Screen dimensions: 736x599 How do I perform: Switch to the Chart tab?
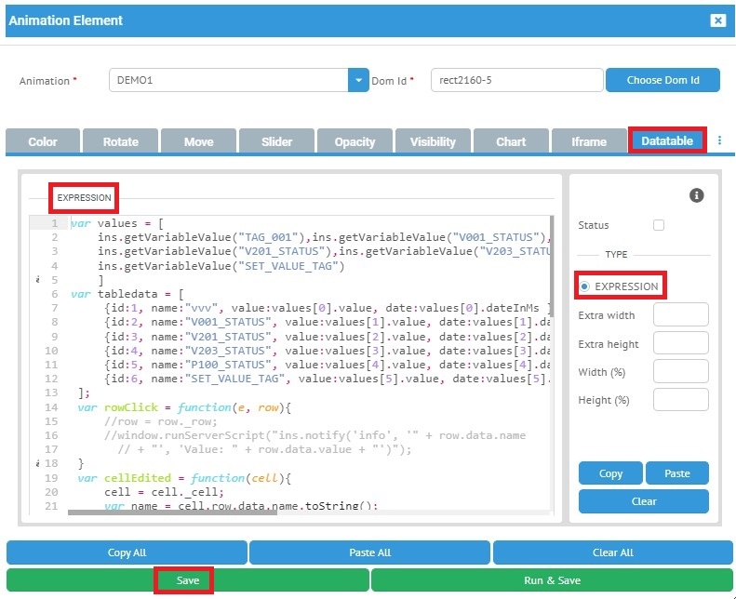(511, 141)
